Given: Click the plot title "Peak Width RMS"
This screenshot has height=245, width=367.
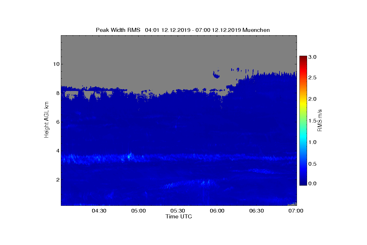Looking at the screenshot, I should click(x=118, y=30).
